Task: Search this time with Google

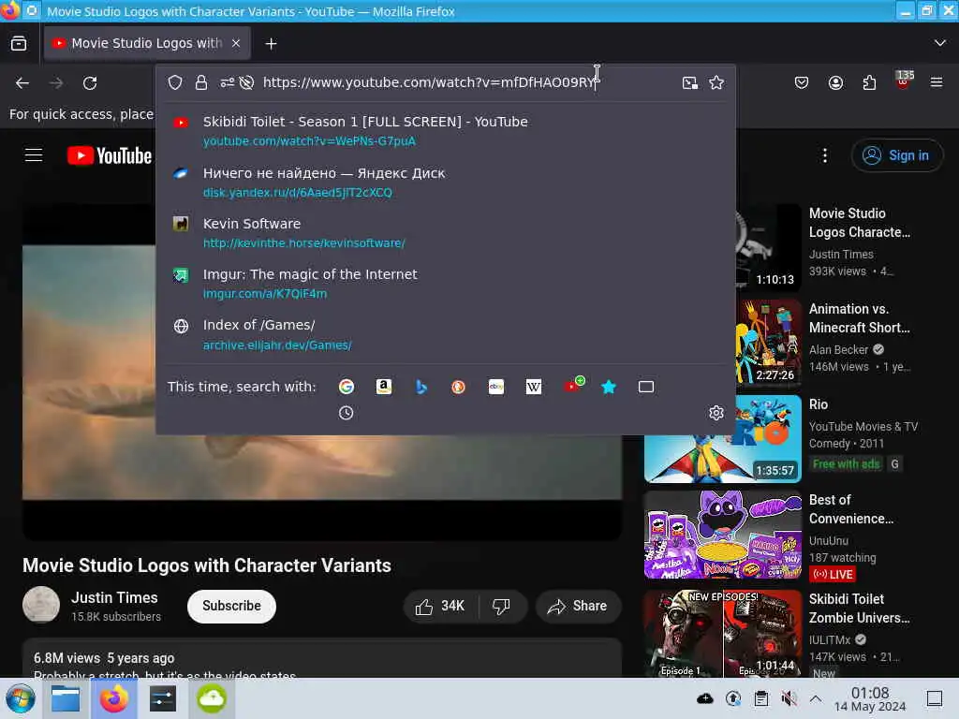Action: [347, 387]
